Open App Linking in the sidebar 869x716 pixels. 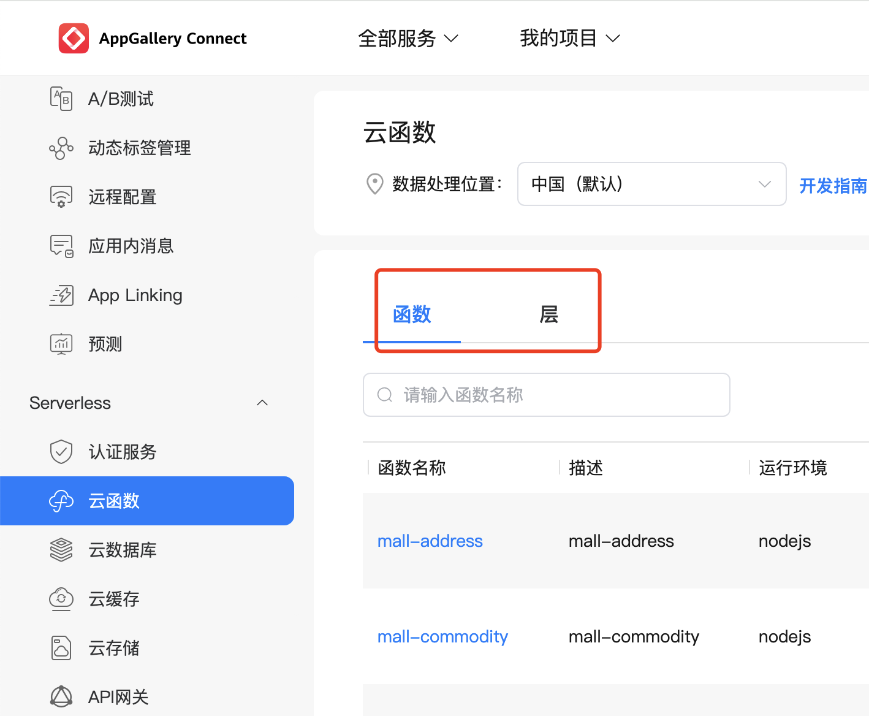135,295
